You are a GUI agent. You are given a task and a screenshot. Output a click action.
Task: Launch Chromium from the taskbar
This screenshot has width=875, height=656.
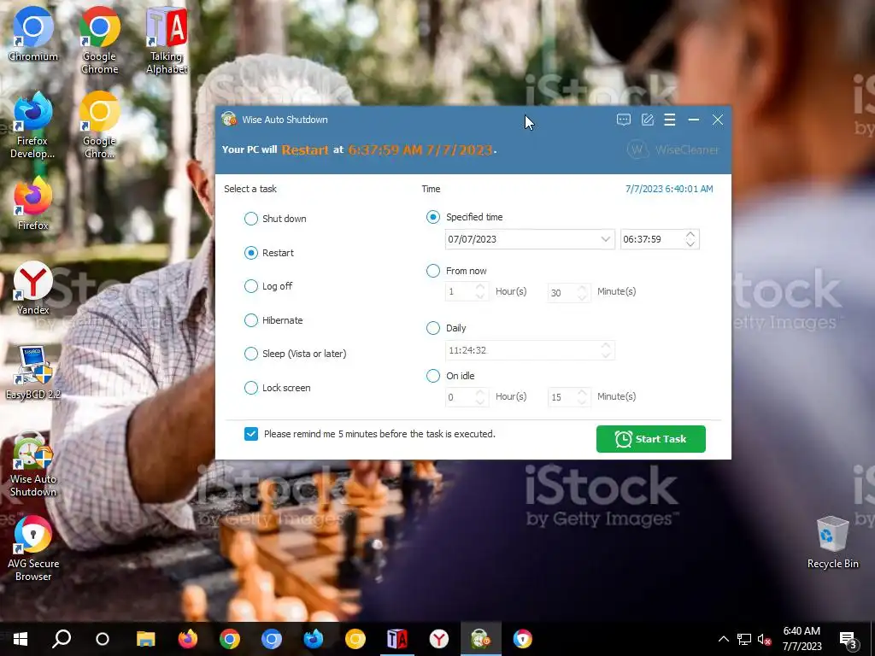point(271,639)
